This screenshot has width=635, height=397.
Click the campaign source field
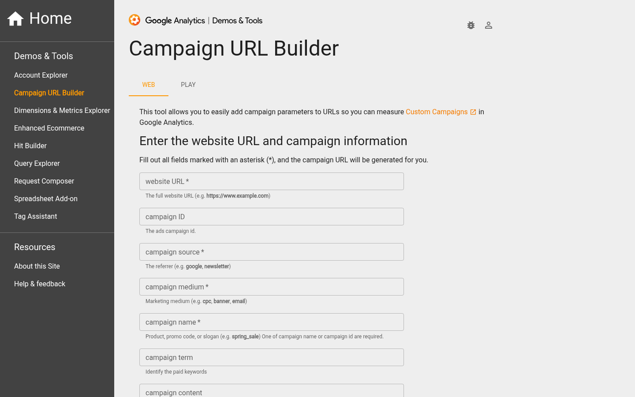tap(271, 251)
